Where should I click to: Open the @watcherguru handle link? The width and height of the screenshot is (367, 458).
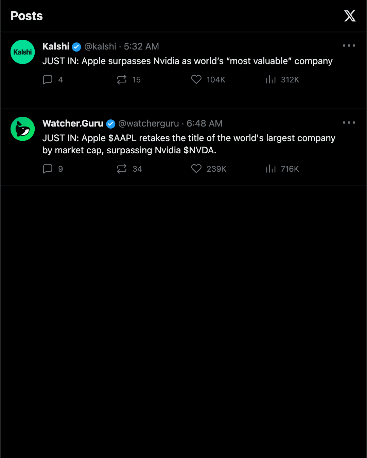pyautogui.click(x=148, y=123)
